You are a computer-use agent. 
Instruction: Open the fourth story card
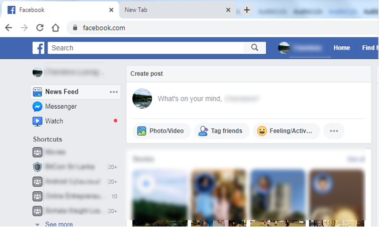pos(337,198)
